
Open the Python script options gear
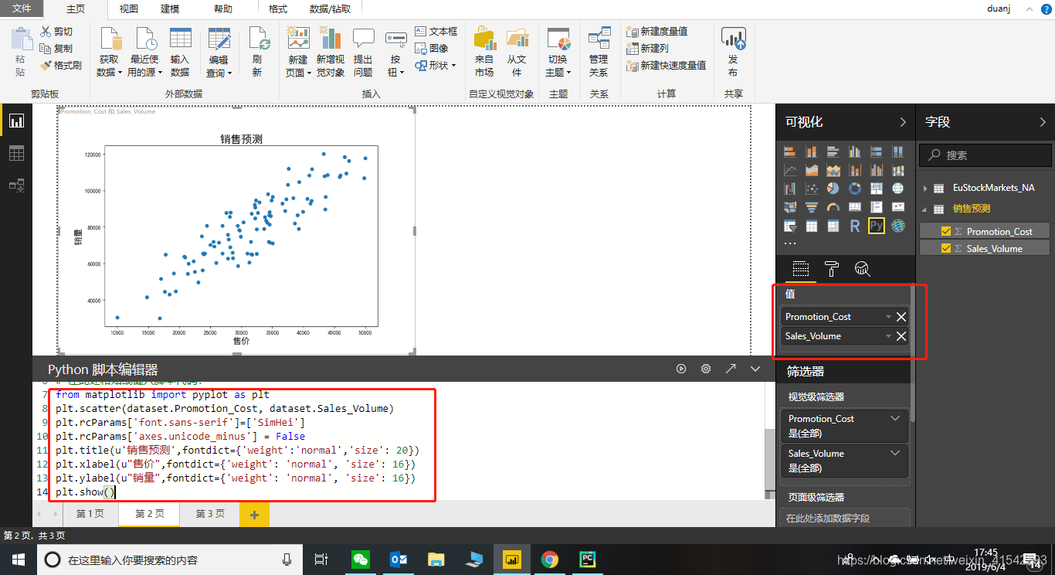coord(705,369)
